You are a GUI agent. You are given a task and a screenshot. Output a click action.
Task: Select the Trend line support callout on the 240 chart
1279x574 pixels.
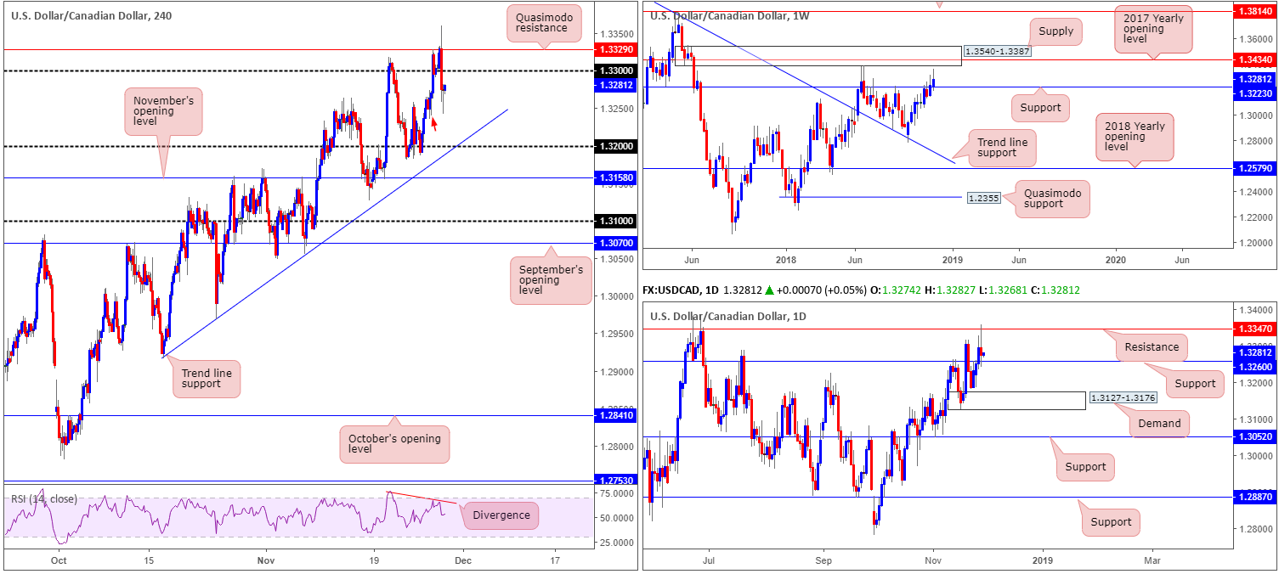[x=207, y=378]
